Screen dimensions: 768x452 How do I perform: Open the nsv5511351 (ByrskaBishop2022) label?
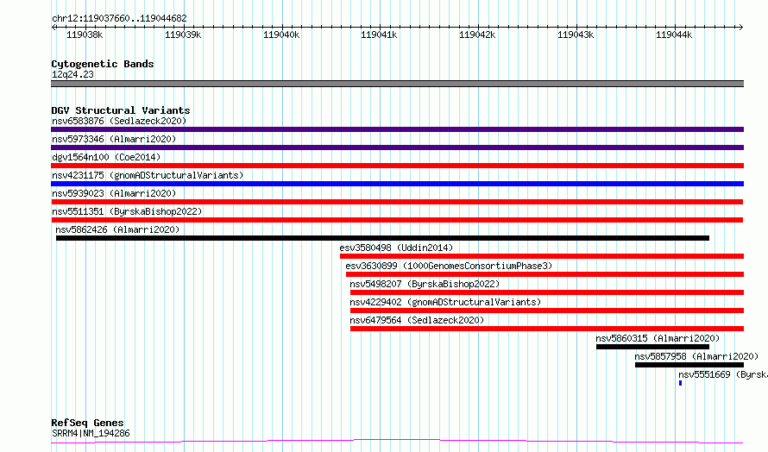(x=127, y=211)
